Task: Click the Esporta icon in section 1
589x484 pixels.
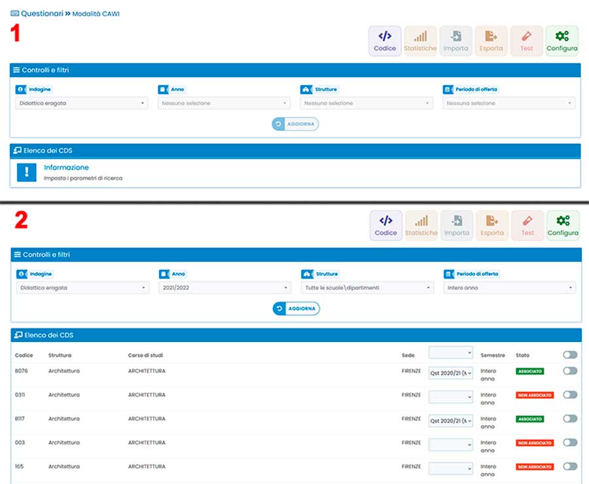Action: [491, 41]
